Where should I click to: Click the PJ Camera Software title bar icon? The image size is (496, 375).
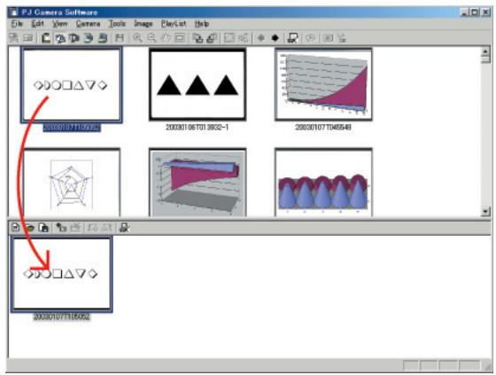(x=13, y=12)
